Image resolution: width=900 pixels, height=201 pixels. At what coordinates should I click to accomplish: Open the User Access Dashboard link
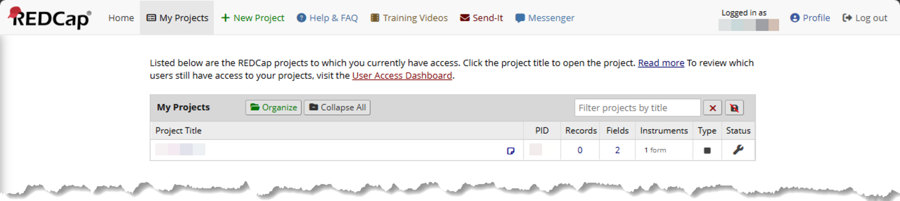[402, 75]
